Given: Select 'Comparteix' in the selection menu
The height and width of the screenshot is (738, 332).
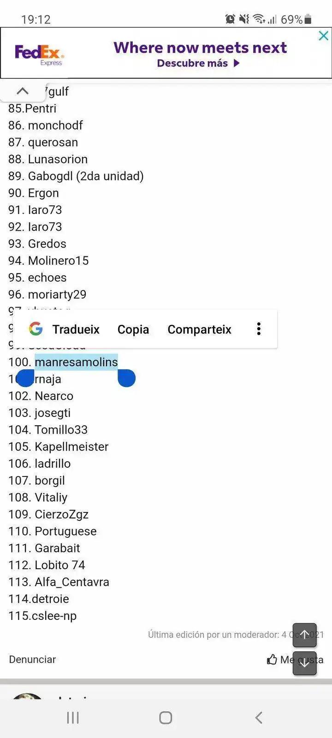Looking at the screenshot, I should click(199, 329).
